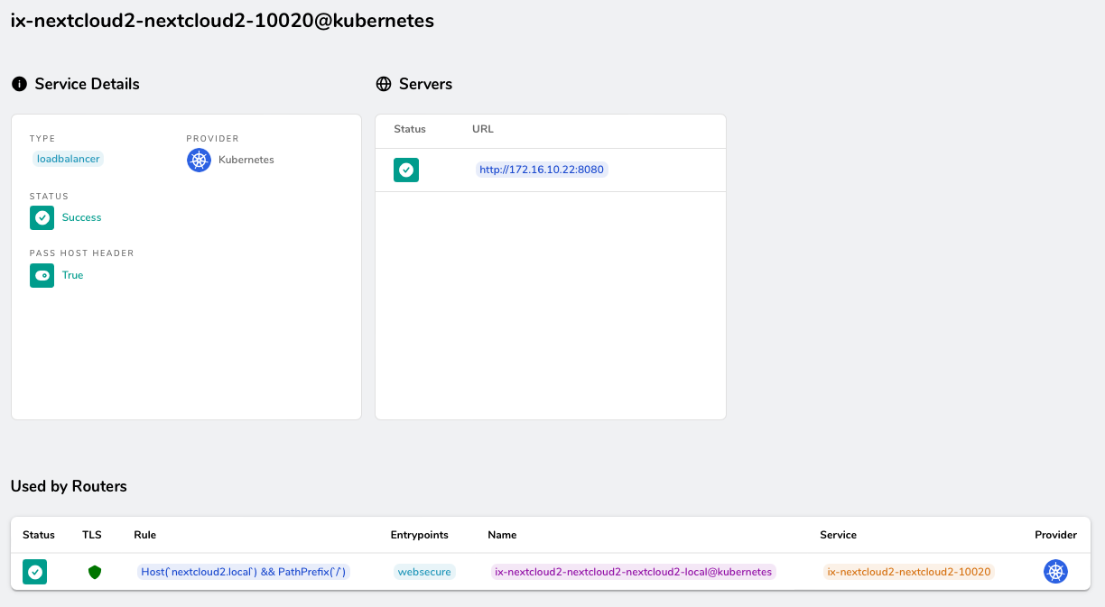Click the Kubernetes icon in router row
The height and width of the screenshot is (607, 1105).
click(x=1055, y=572)
